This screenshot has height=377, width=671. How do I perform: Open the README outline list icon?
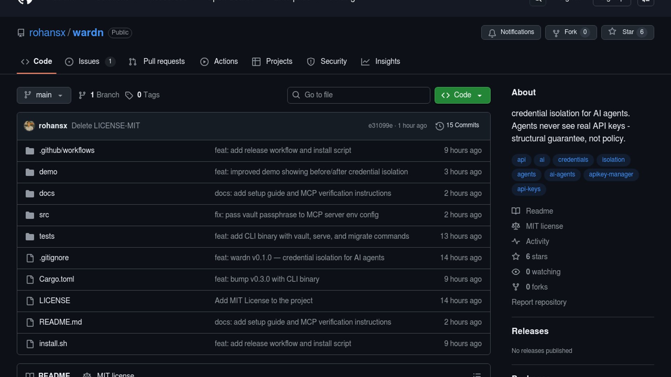477,374
